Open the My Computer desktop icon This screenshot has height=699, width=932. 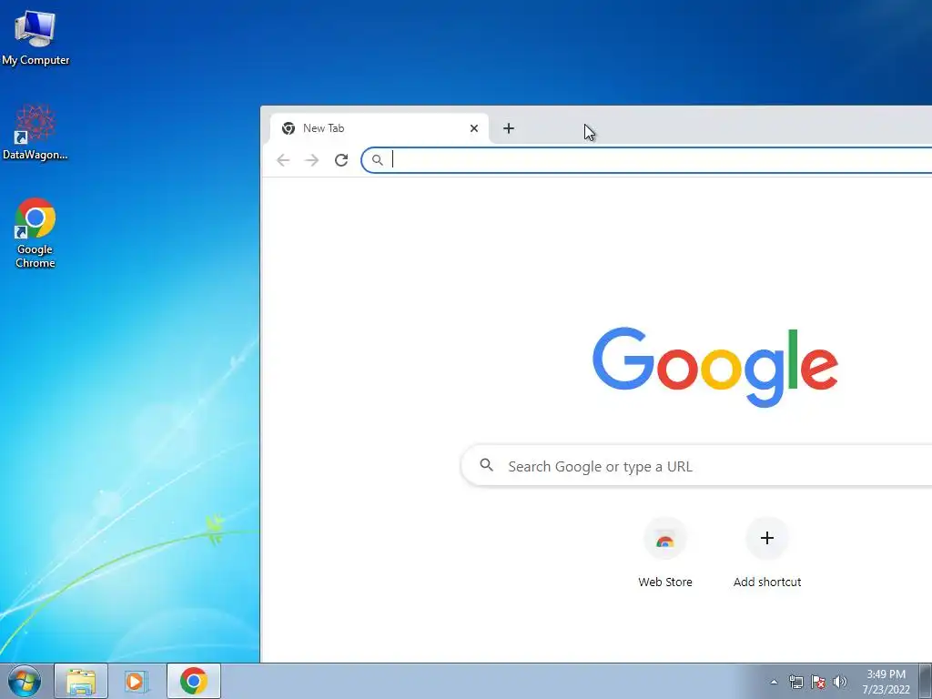pos(35,37)
